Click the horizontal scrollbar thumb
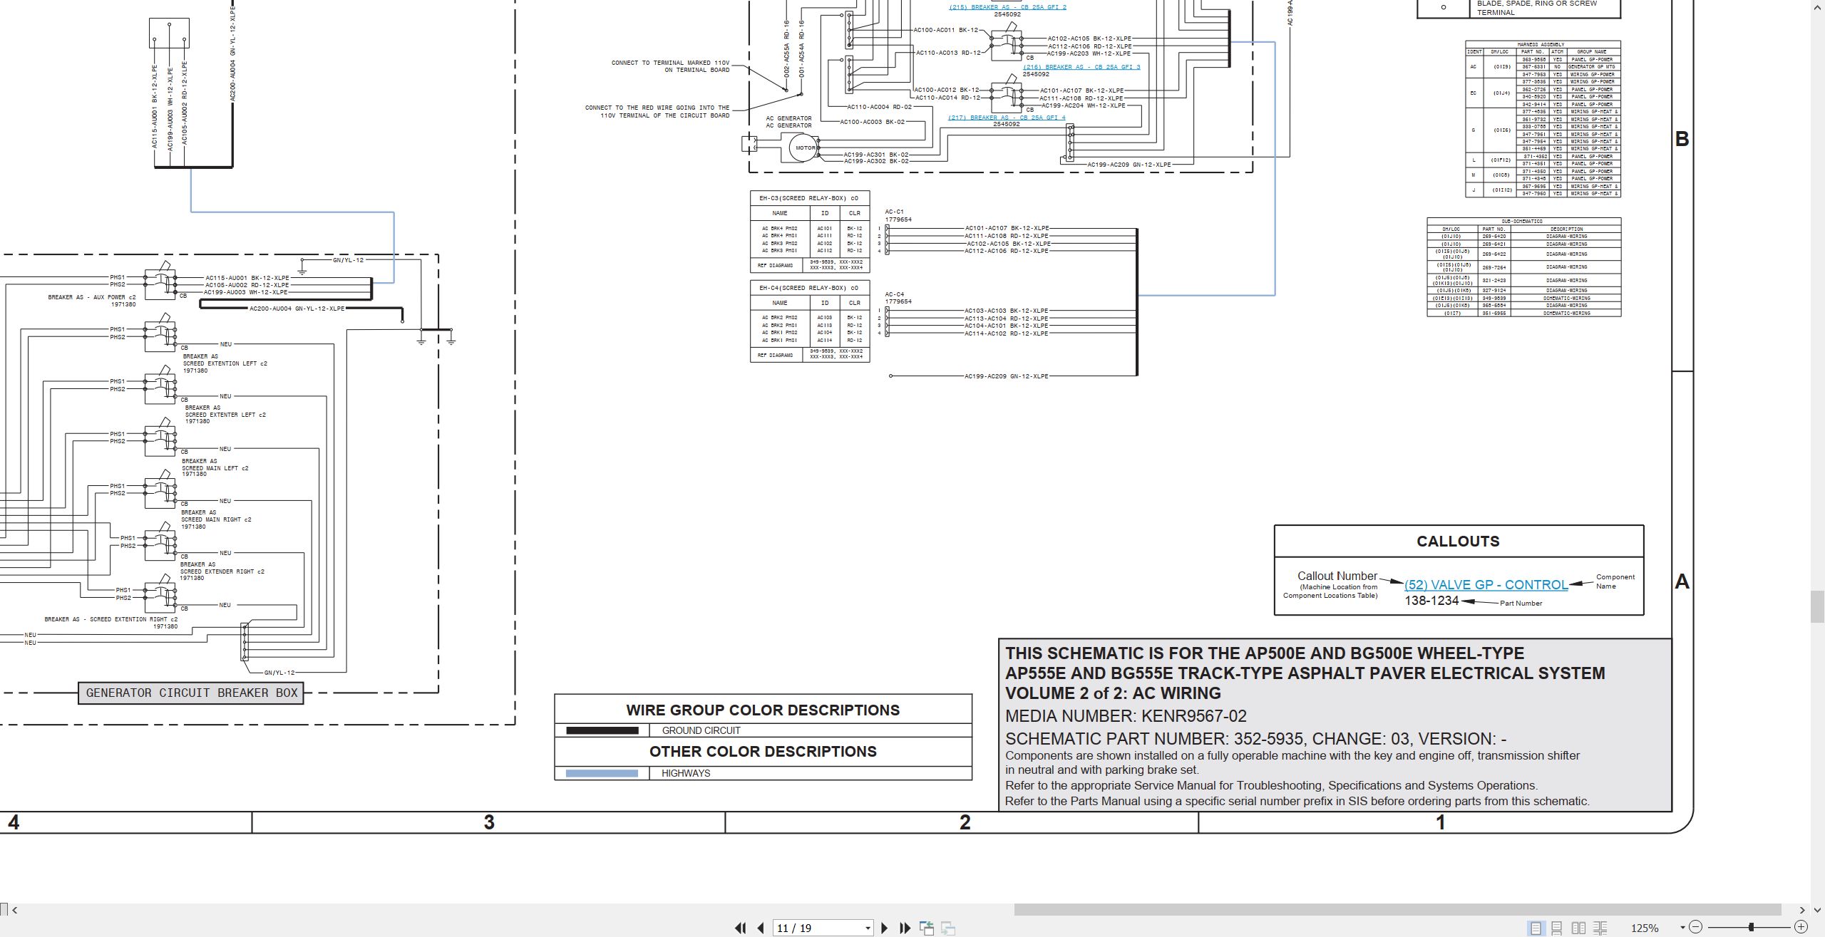This screenshot has width=1825, height=937. coord(1397,910)
